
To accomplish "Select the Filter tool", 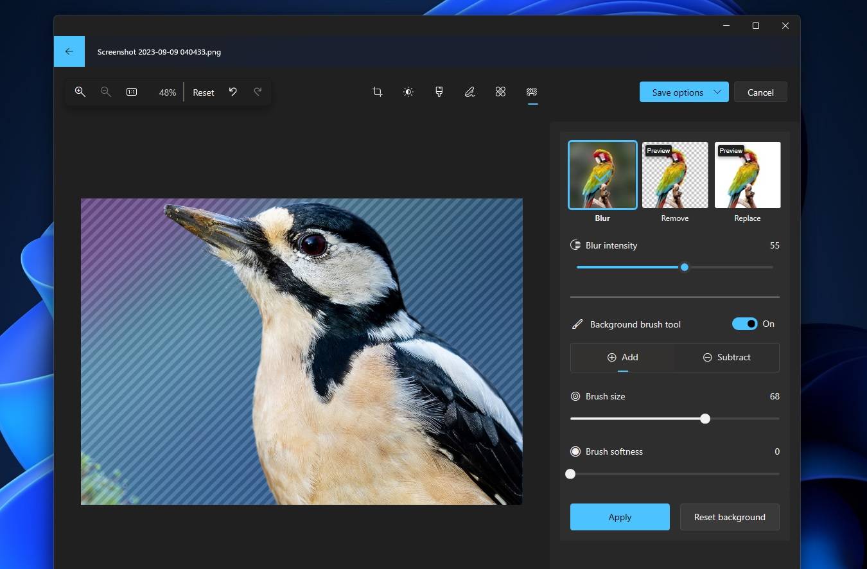I will tap(439, 92).
